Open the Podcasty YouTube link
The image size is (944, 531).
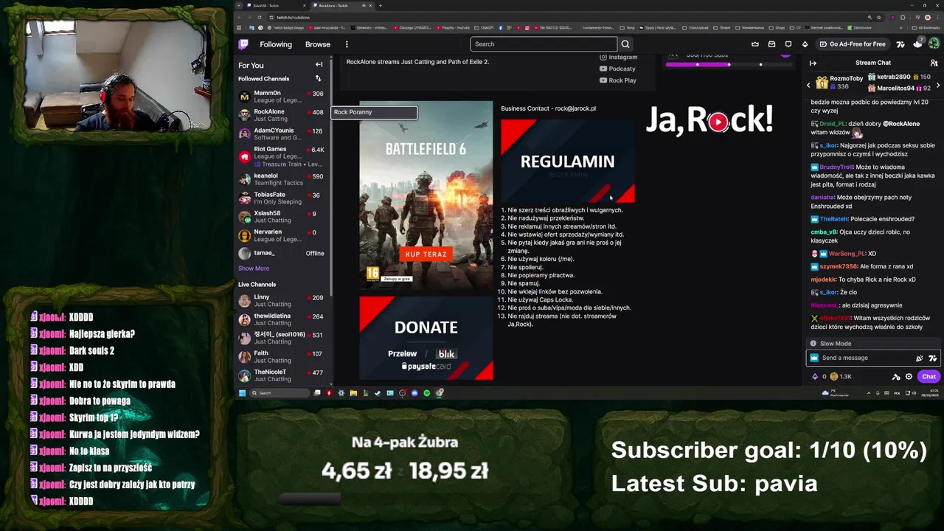(618, 69)
